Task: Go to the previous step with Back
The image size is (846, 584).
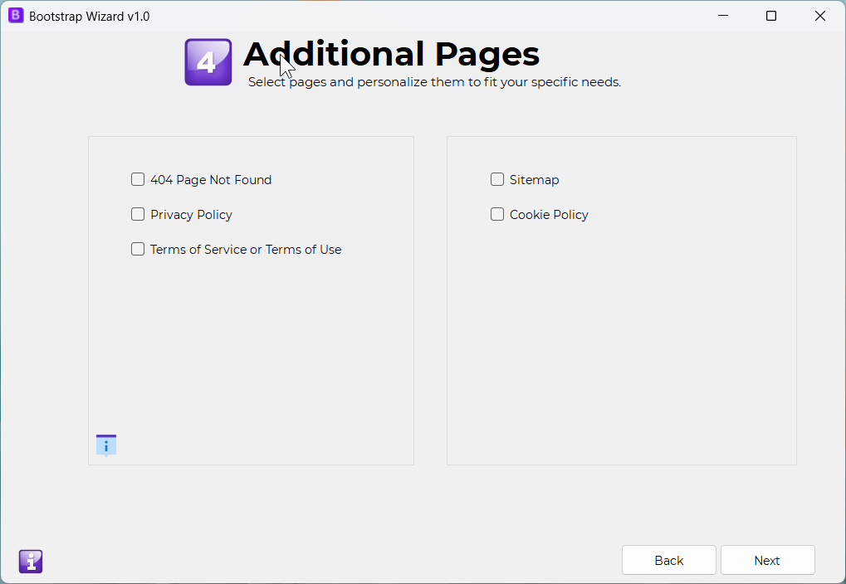Action: (x=668, y=560)
